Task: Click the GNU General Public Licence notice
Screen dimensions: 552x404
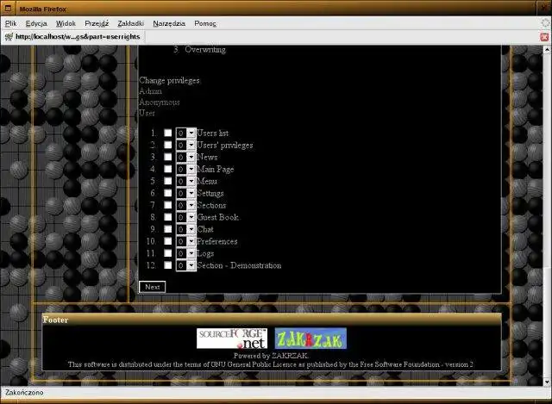Action: point(271,364)
